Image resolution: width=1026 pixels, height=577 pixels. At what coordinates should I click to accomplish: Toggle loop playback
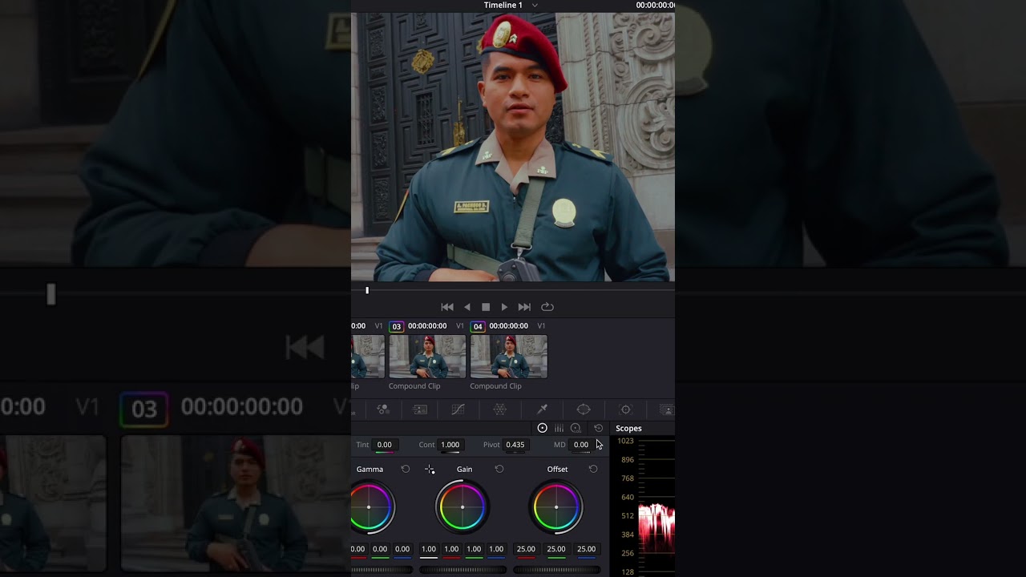[547, 307]
